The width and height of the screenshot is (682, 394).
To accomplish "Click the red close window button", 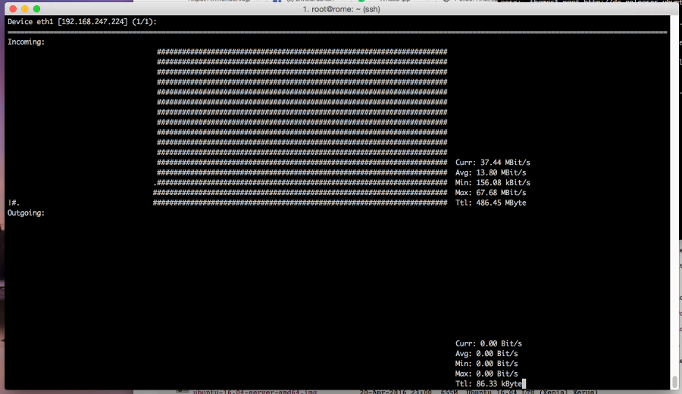I will [x=11, y=8].
